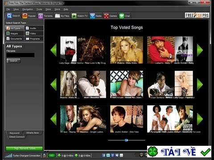Select Keri Hilson - Knock You Down cover
Image resolution: width=214 pixels, height=160 pixels.
coord(127,84)
